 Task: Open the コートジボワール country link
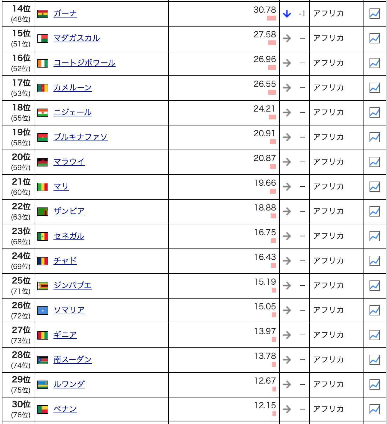(x=84, y=63)
